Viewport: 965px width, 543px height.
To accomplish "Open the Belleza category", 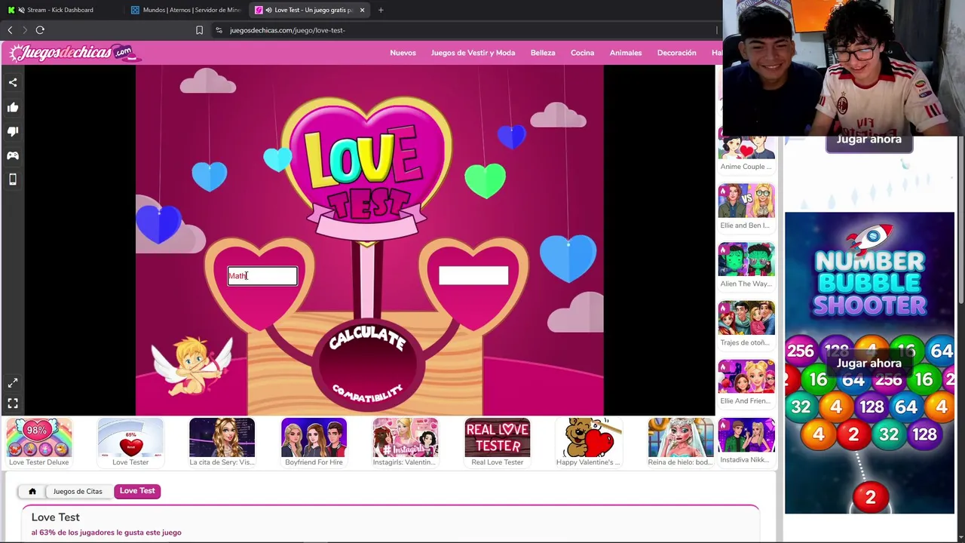I will click(x=543, y=53).
